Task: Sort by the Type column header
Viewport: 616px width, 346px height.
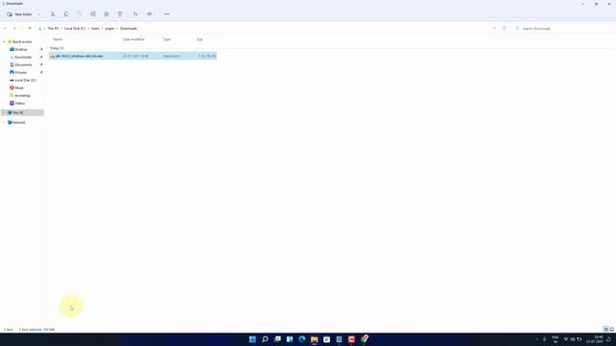Action: pos(167,39)
